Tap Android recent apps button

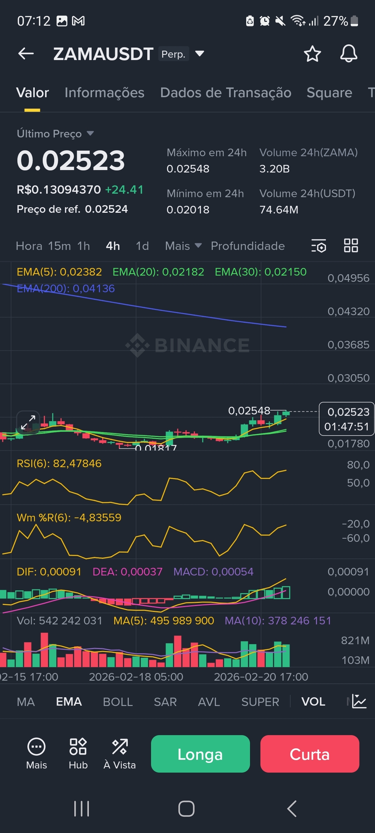[x=82, y=809]
